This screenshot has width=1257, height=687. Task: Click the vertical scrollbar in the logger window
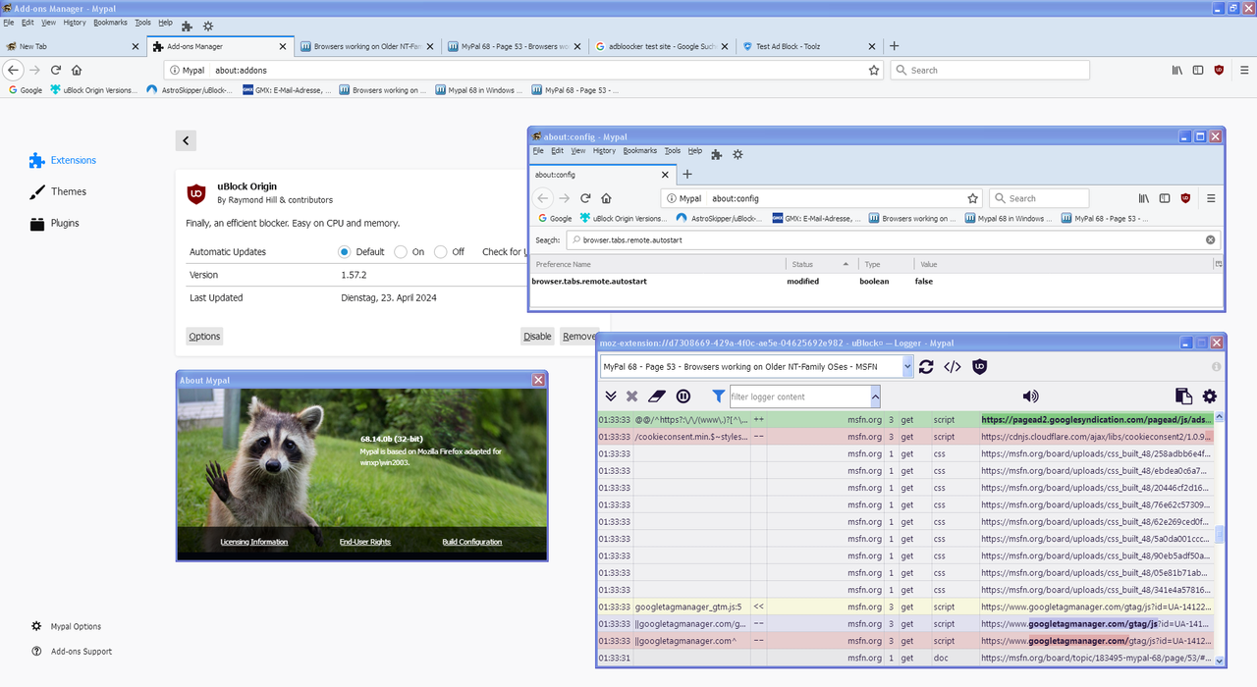tap(1221, 535)
